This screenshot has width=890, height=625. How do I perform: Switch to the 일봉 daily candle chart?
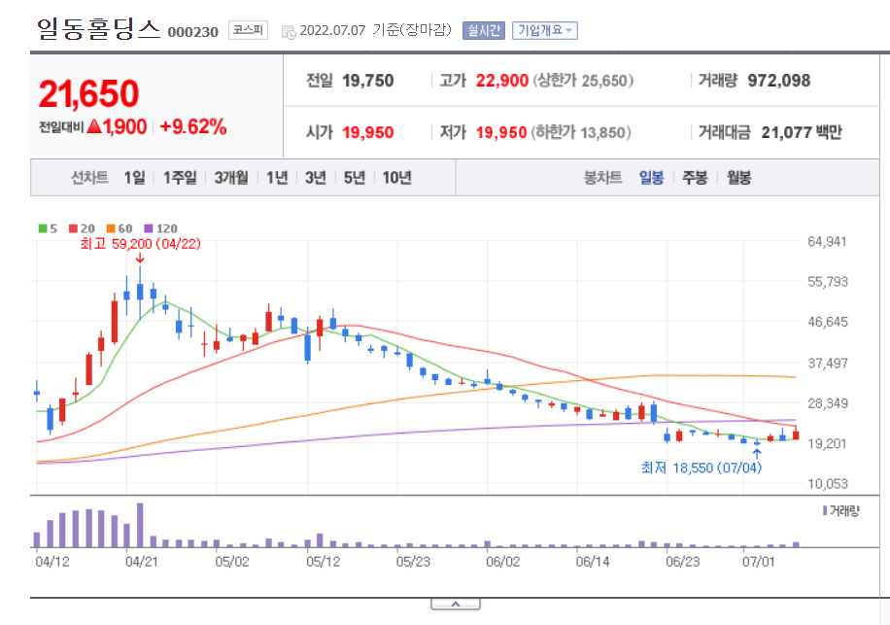point(652,178)
